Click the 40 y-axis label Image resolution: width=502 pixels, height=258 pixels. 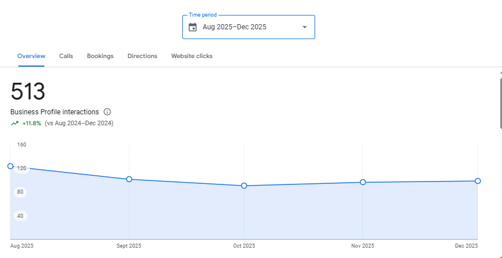[21, 216]
